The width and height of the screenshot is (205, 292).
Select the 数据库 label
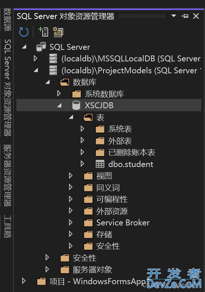84,82
